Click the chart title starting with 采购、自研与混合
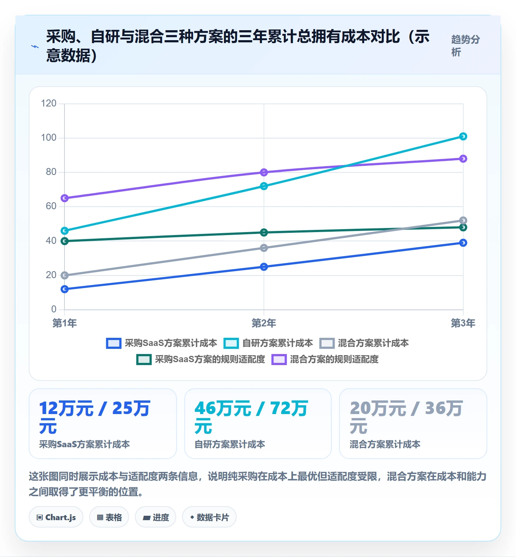516x557 pixels. pyautogui.click(x=238, y=46)
